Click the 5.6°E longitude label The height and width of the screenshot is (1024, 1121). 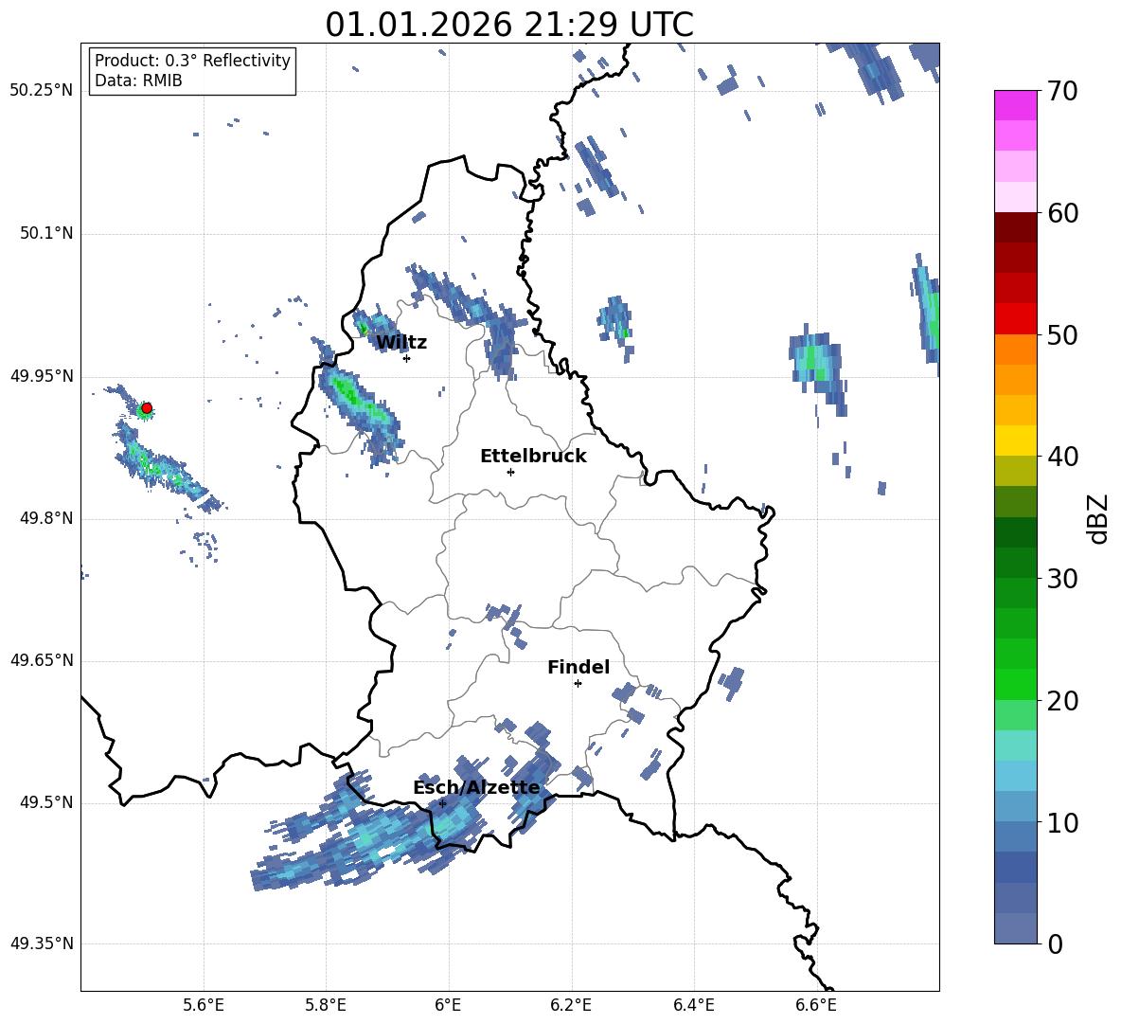click(x=204, y=1005)
